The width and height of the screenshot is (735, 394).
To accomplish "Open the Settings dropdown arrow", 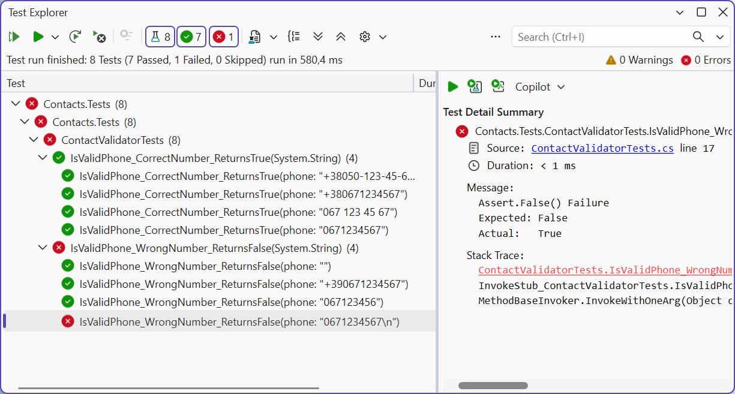I will [x=383, y=37].
